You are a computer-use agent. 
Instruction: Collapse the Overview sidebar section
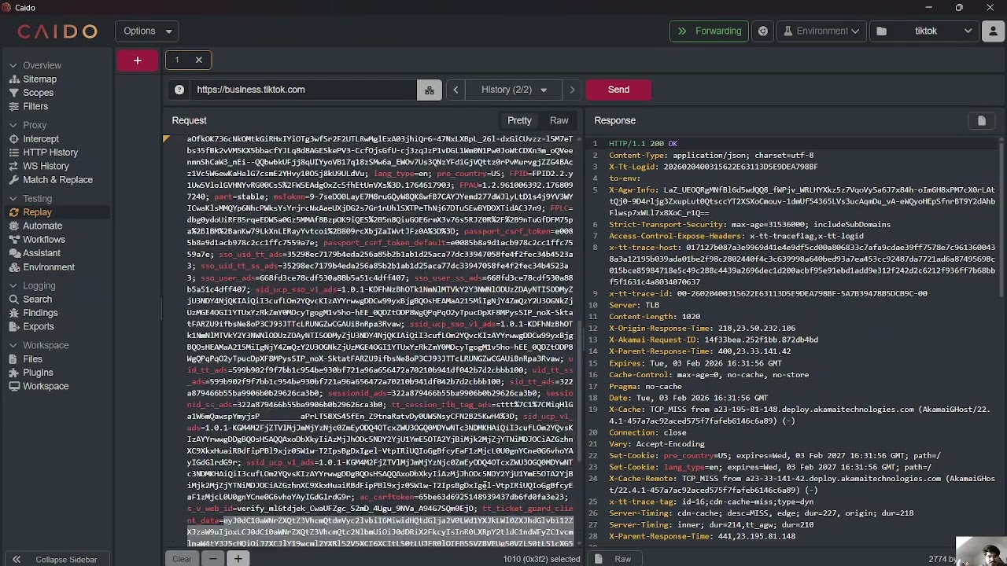click(x=13, y=65)
